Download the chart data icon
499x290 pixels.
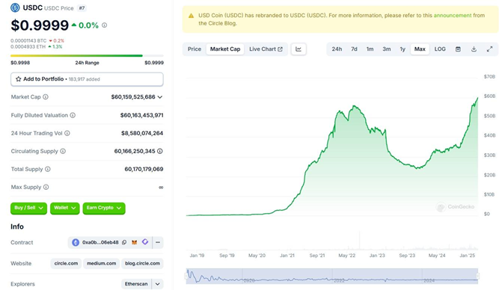(x=474, y=49)
